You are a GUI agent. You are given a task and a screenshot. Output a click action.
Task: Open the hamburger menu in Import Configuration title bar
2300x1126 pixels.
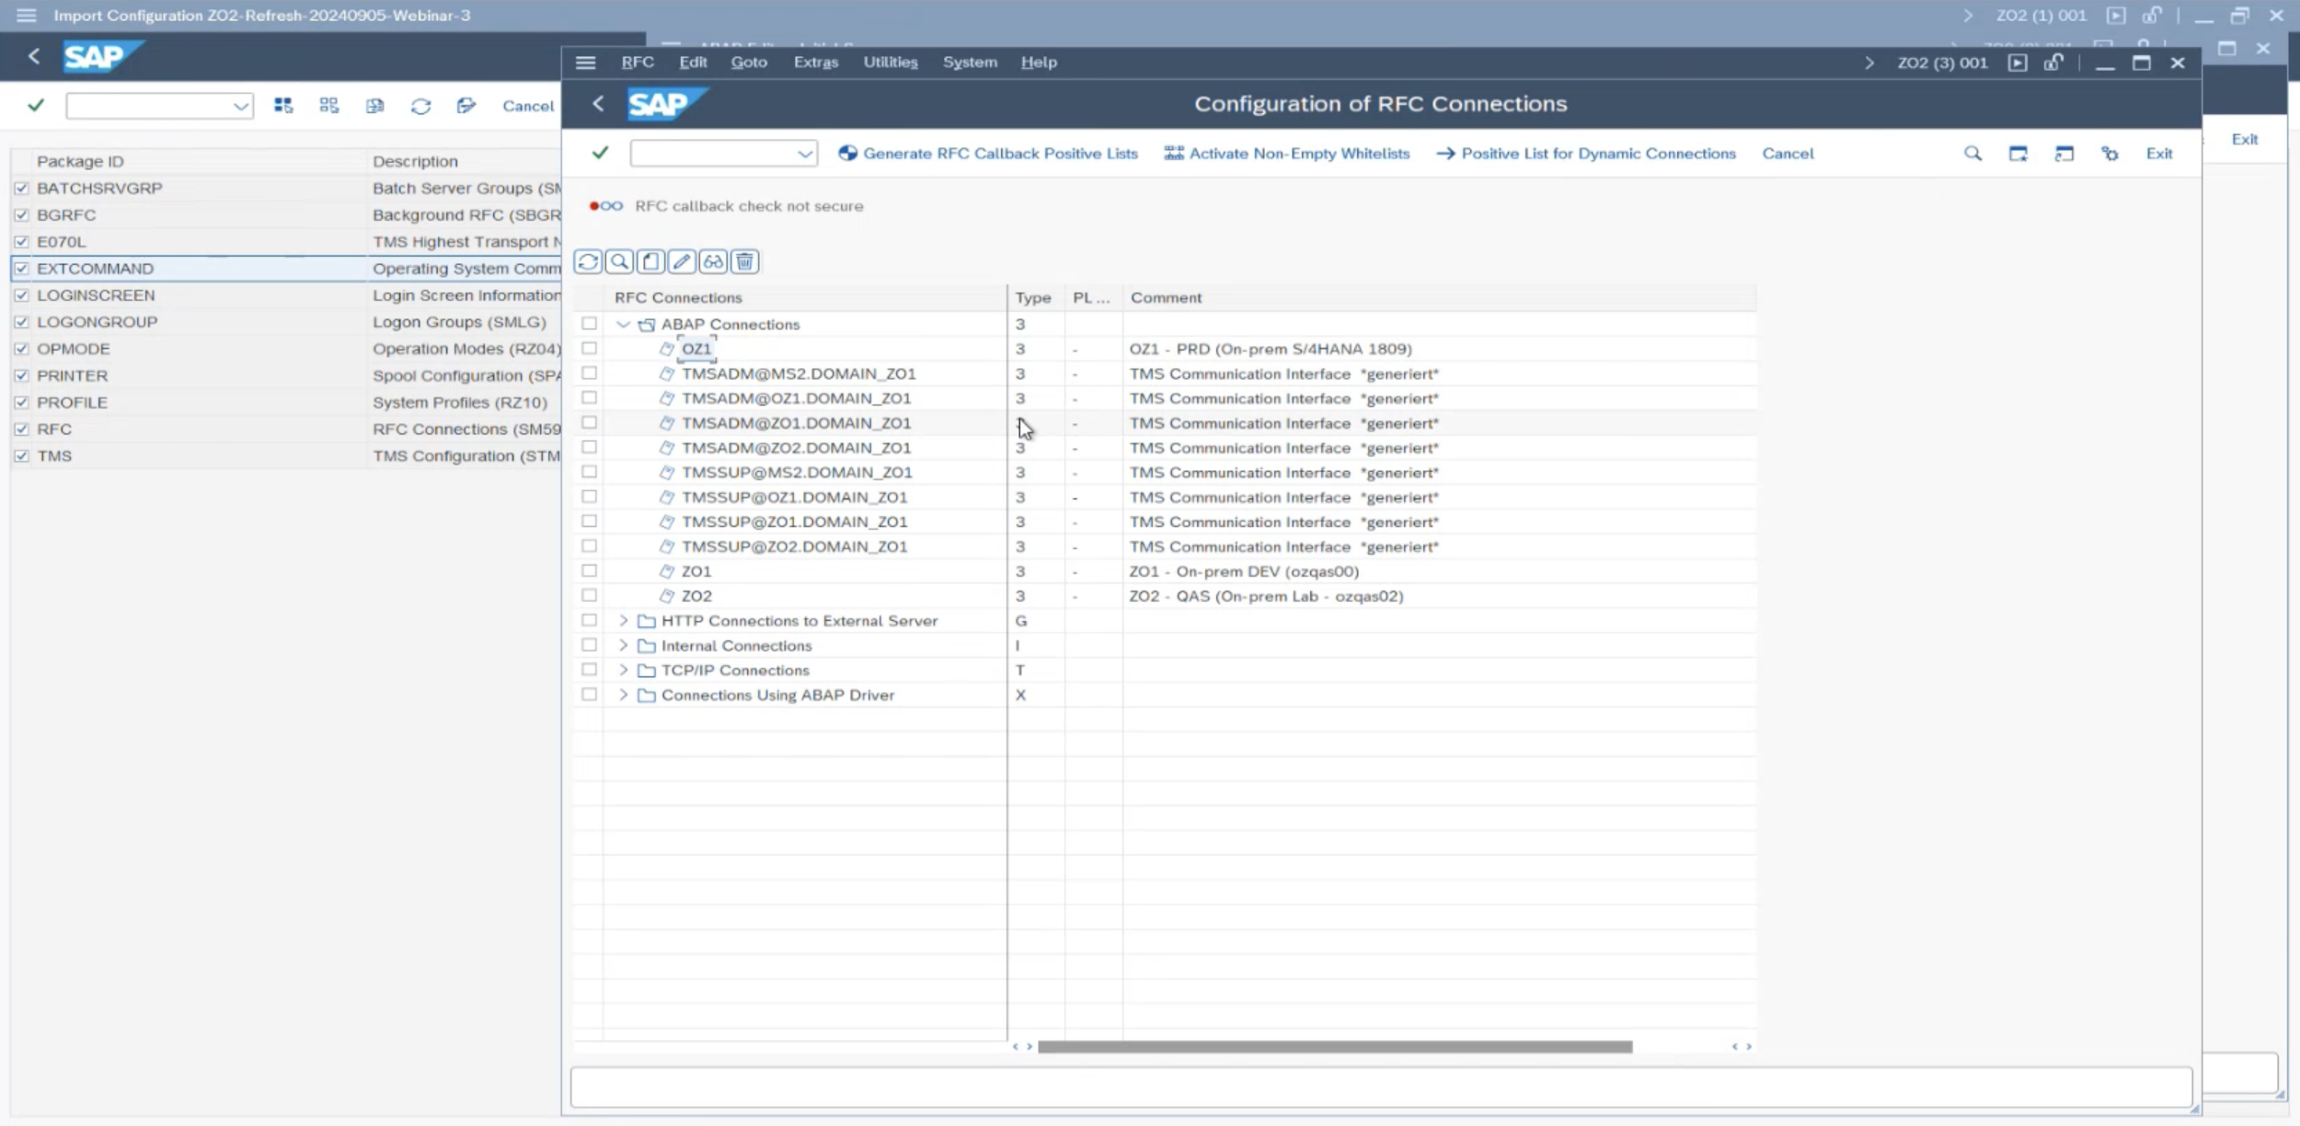(x=26, y=16)
